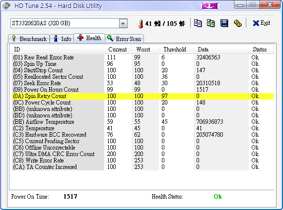Select the Spin Up Time row
Viewport: 283px width, 210px height.
[x=143, y=64]
